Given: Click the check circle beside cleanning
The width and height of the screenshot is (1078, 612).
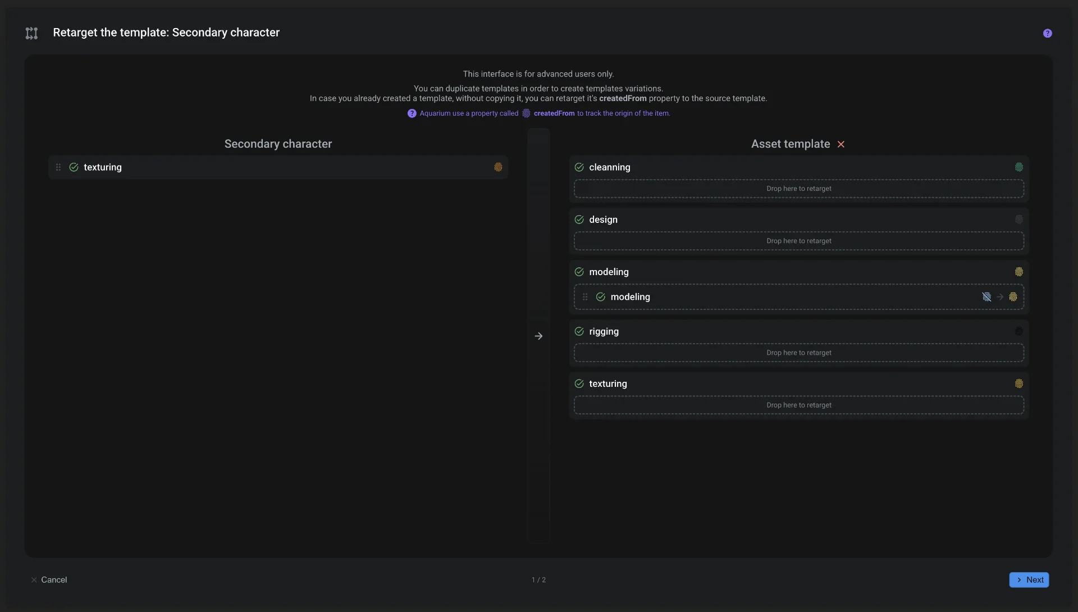Looking at the screenshot, I should coord(579,167).
